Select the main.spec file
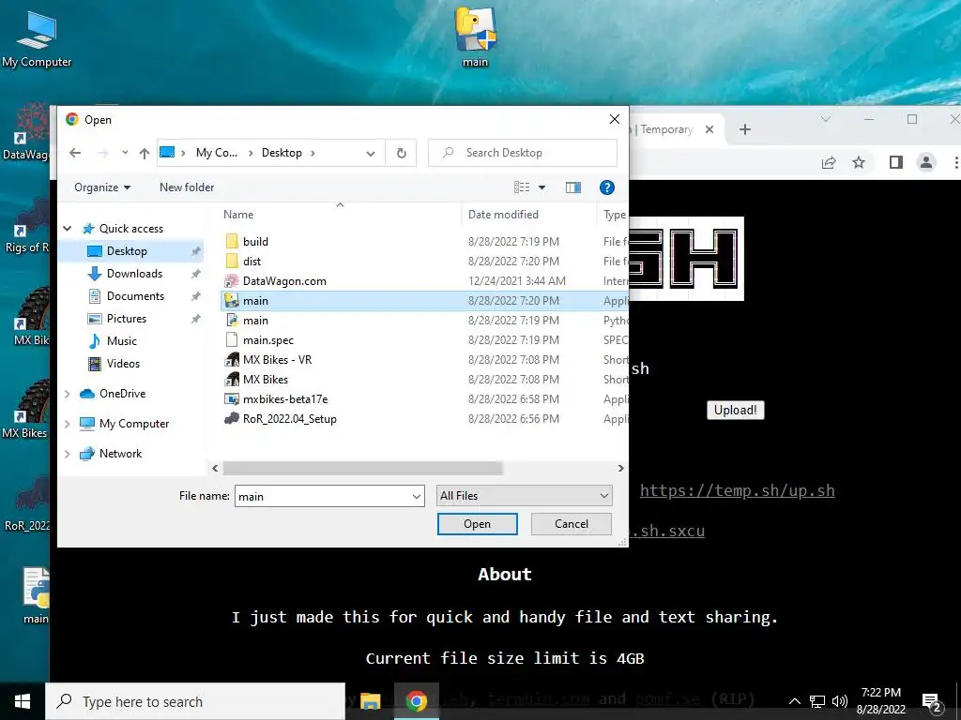The width and height of the screenshot is (961, 720). pos(424,339)
